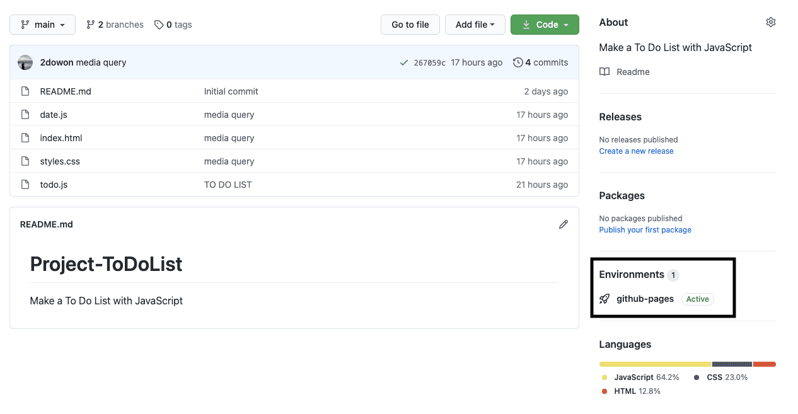Click the commit status checkmark icon
Viewport: 798px width, 414px height.
pyautogui.click(x=403, y=62)
